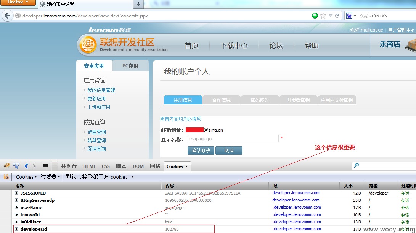The image size is (416, 233).
Task: Open the Firefox menu button
Action: [x=18, y=2]
